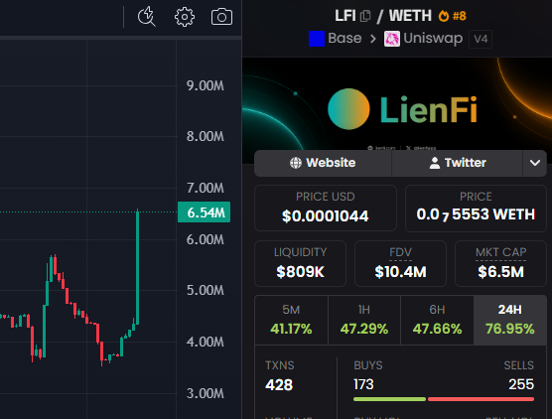Open the Website link
Image resolution: width=552 pixels, height=419 pixels.
pyautogui.click(x=323, y=163)
